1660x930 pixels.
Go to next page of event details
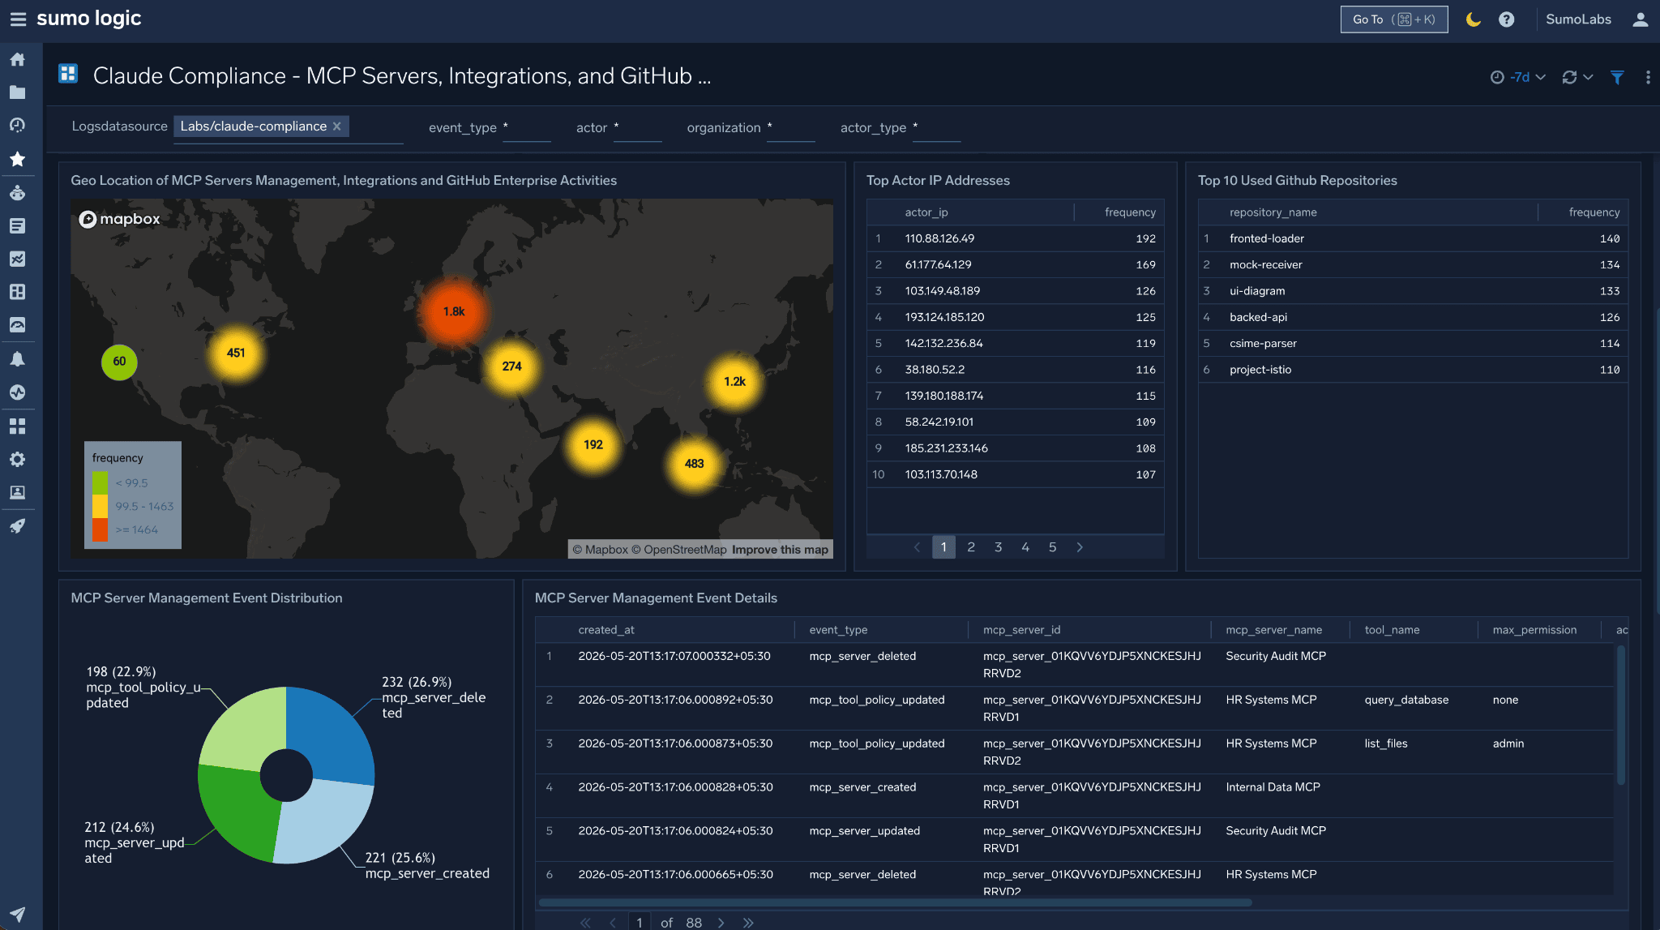point(721,923)
